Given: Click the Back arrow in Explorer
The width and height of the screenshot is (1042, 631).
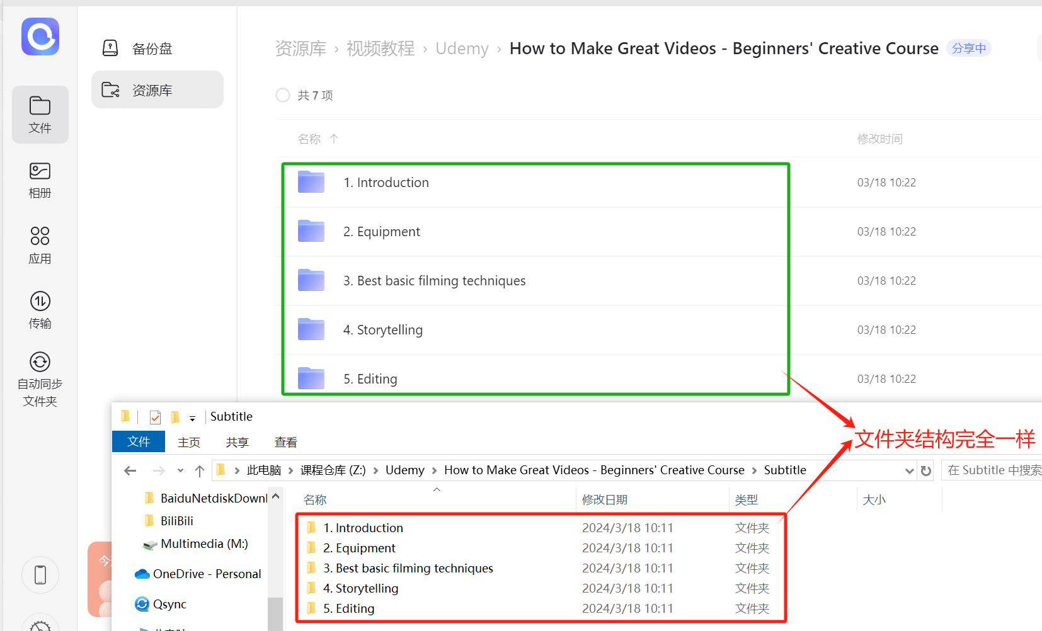Looking at the screenshot, I should (x=130, y=470).
